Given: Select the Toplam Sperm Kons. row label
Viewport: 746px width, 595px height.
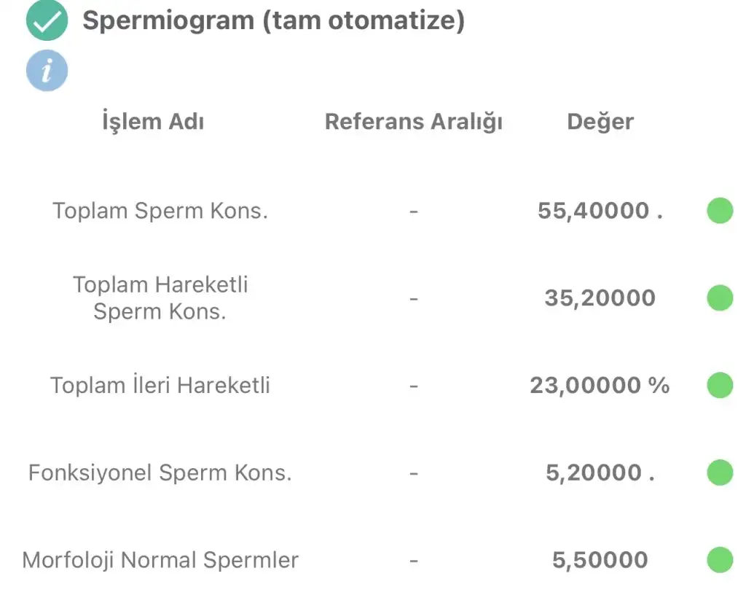Looking at the screenshot, I should point(160,211).
